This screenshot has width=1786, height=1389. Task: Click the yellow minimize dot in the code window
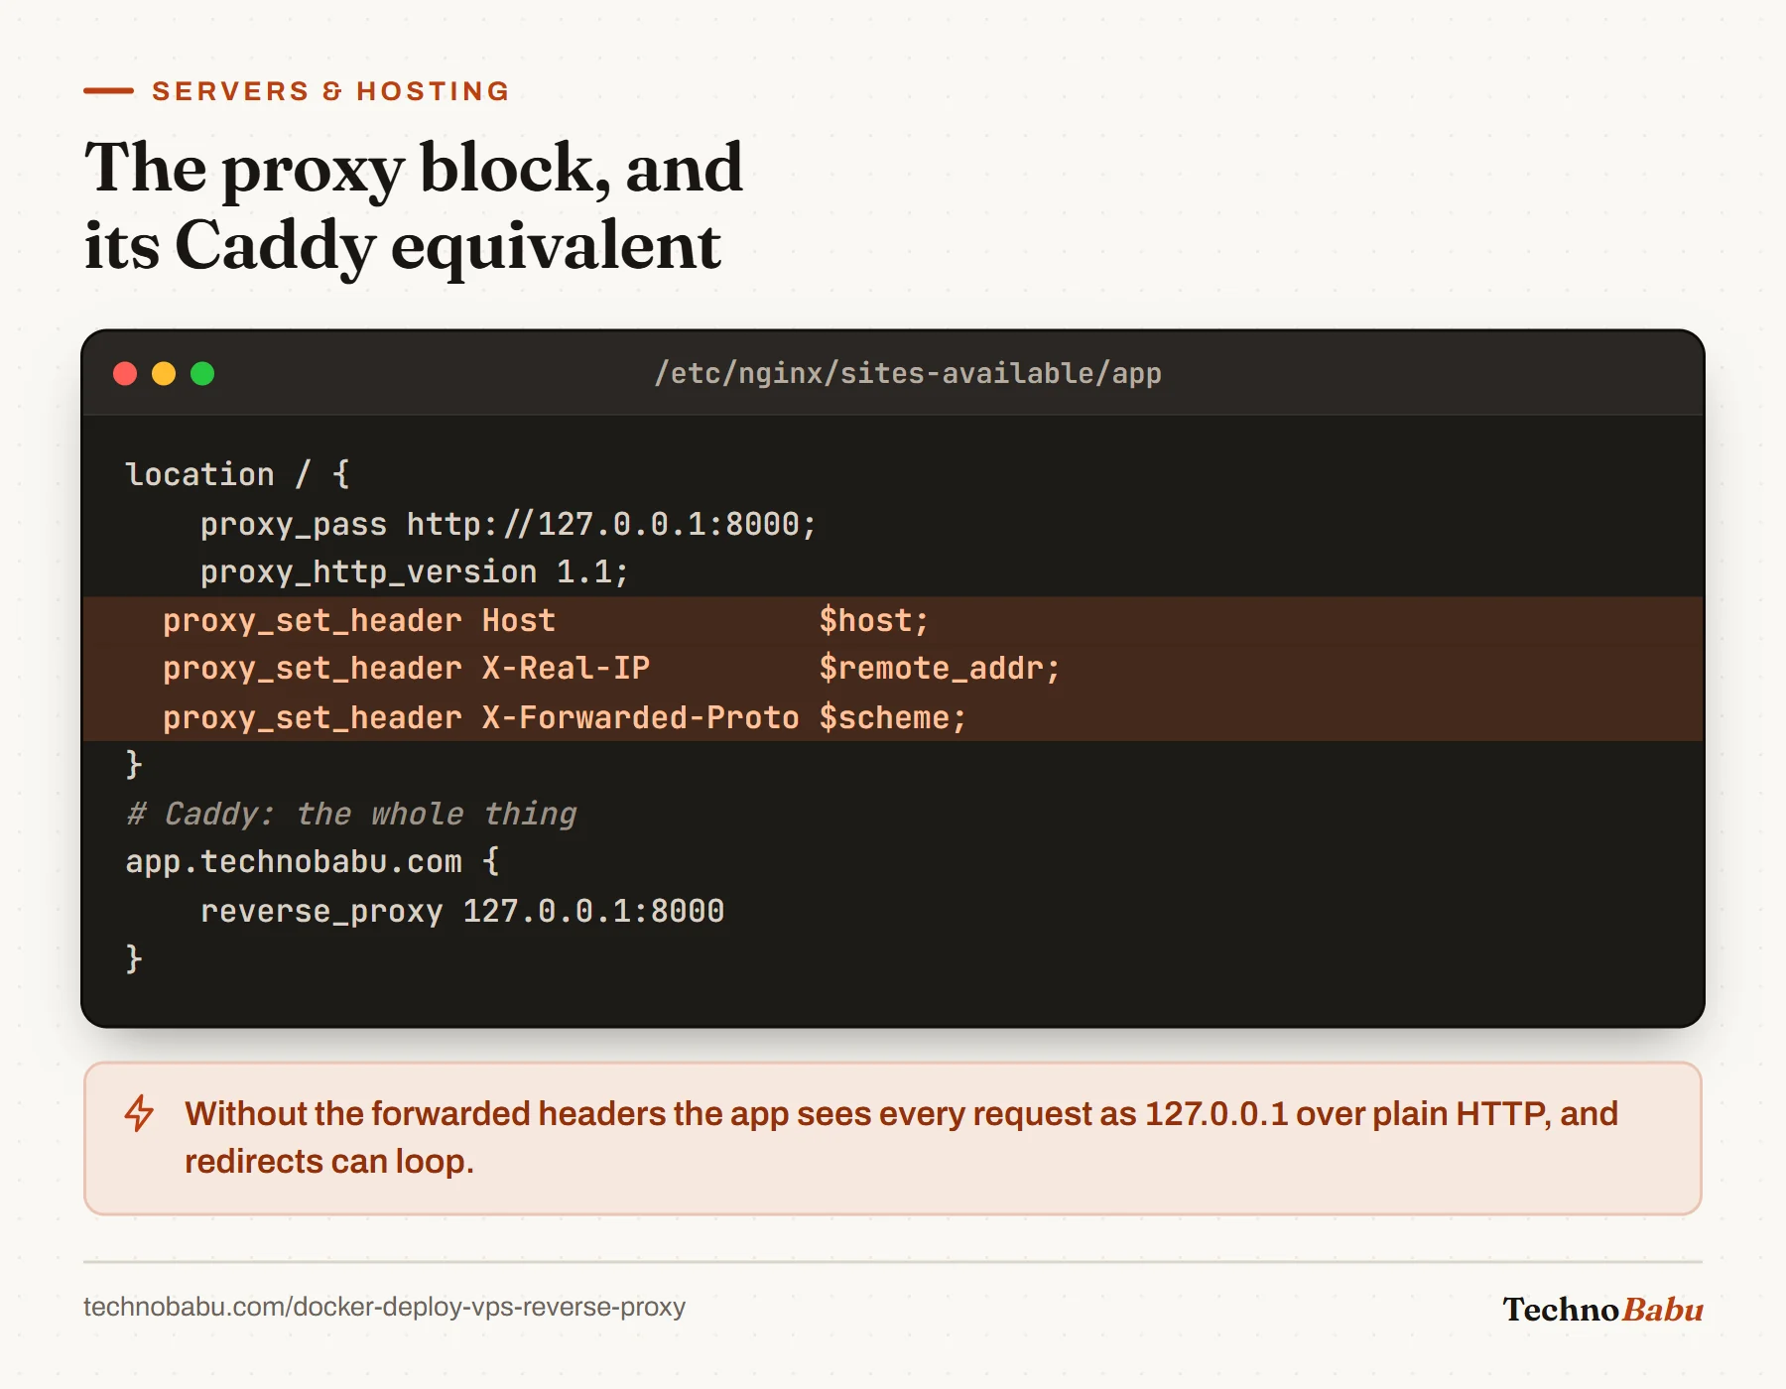pos(164,373)
